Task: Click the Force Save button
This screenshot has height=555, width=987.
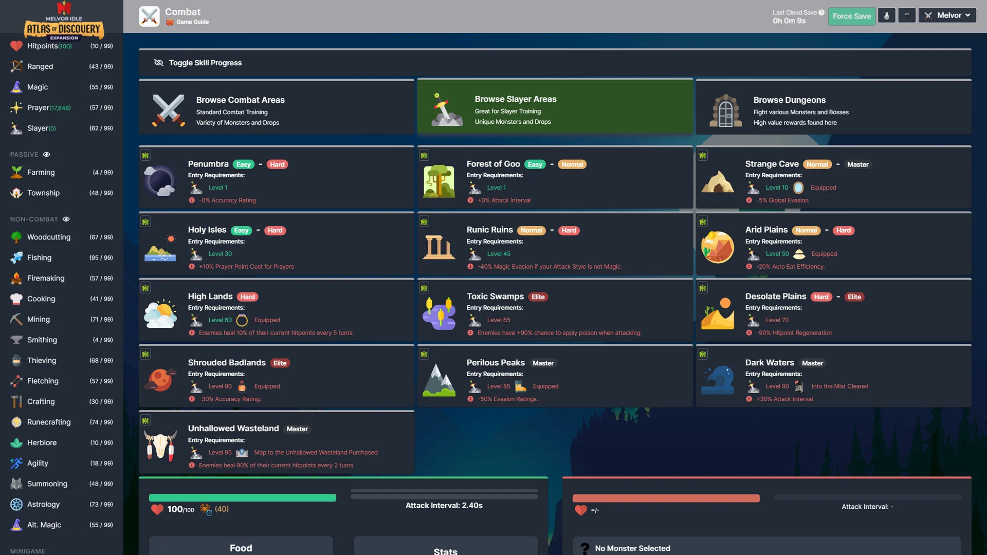Action: (x=851, y=16)
